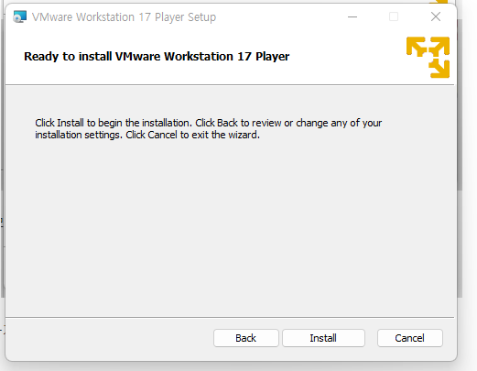Go back with the Back button
The height and width of the screenshot is (371, 477).
(246, 338)
